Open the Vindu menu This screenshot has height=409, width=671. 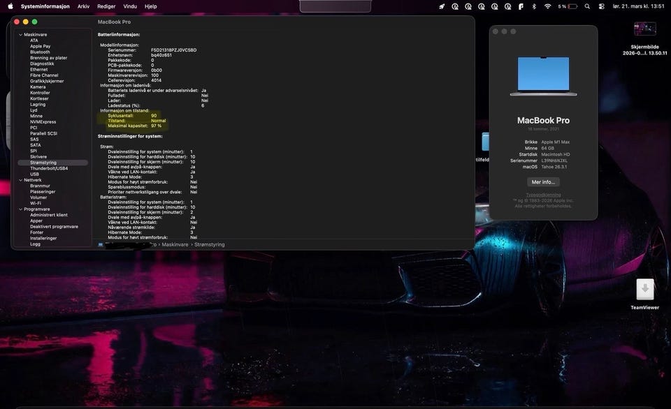point(130,6)
